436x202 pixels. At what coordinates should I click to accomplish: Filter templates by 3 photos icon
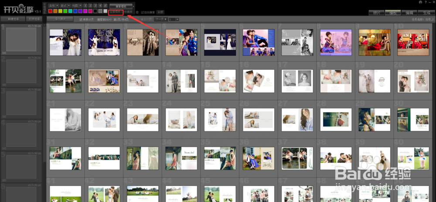[95, 6]
